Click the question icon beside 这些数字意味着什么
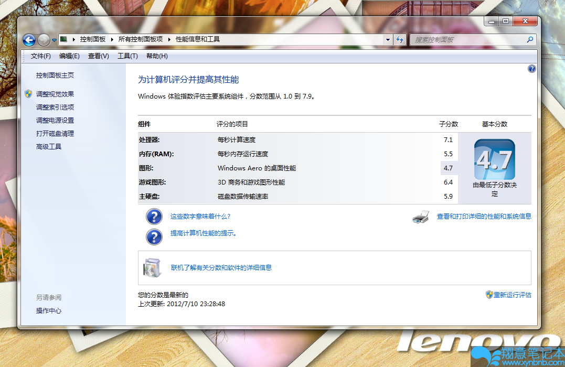This screenshot has height=367, width=565. (x=154, y=217)
